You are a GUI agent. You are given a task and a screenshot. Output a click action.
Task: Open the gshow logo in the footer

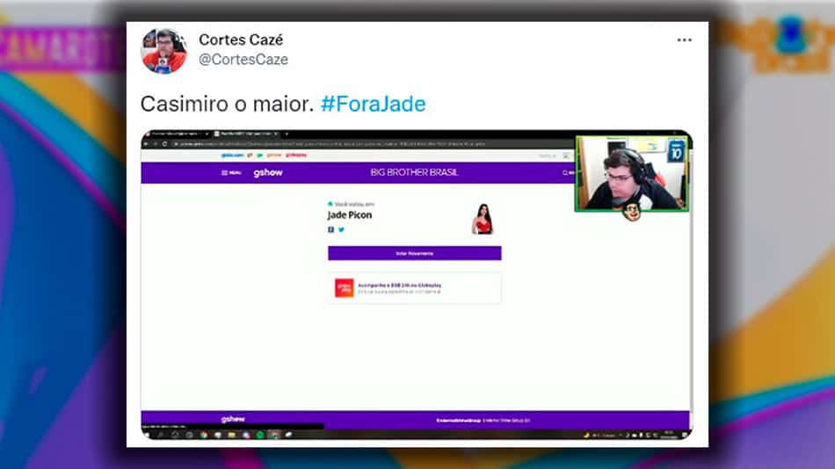(233, 420)
